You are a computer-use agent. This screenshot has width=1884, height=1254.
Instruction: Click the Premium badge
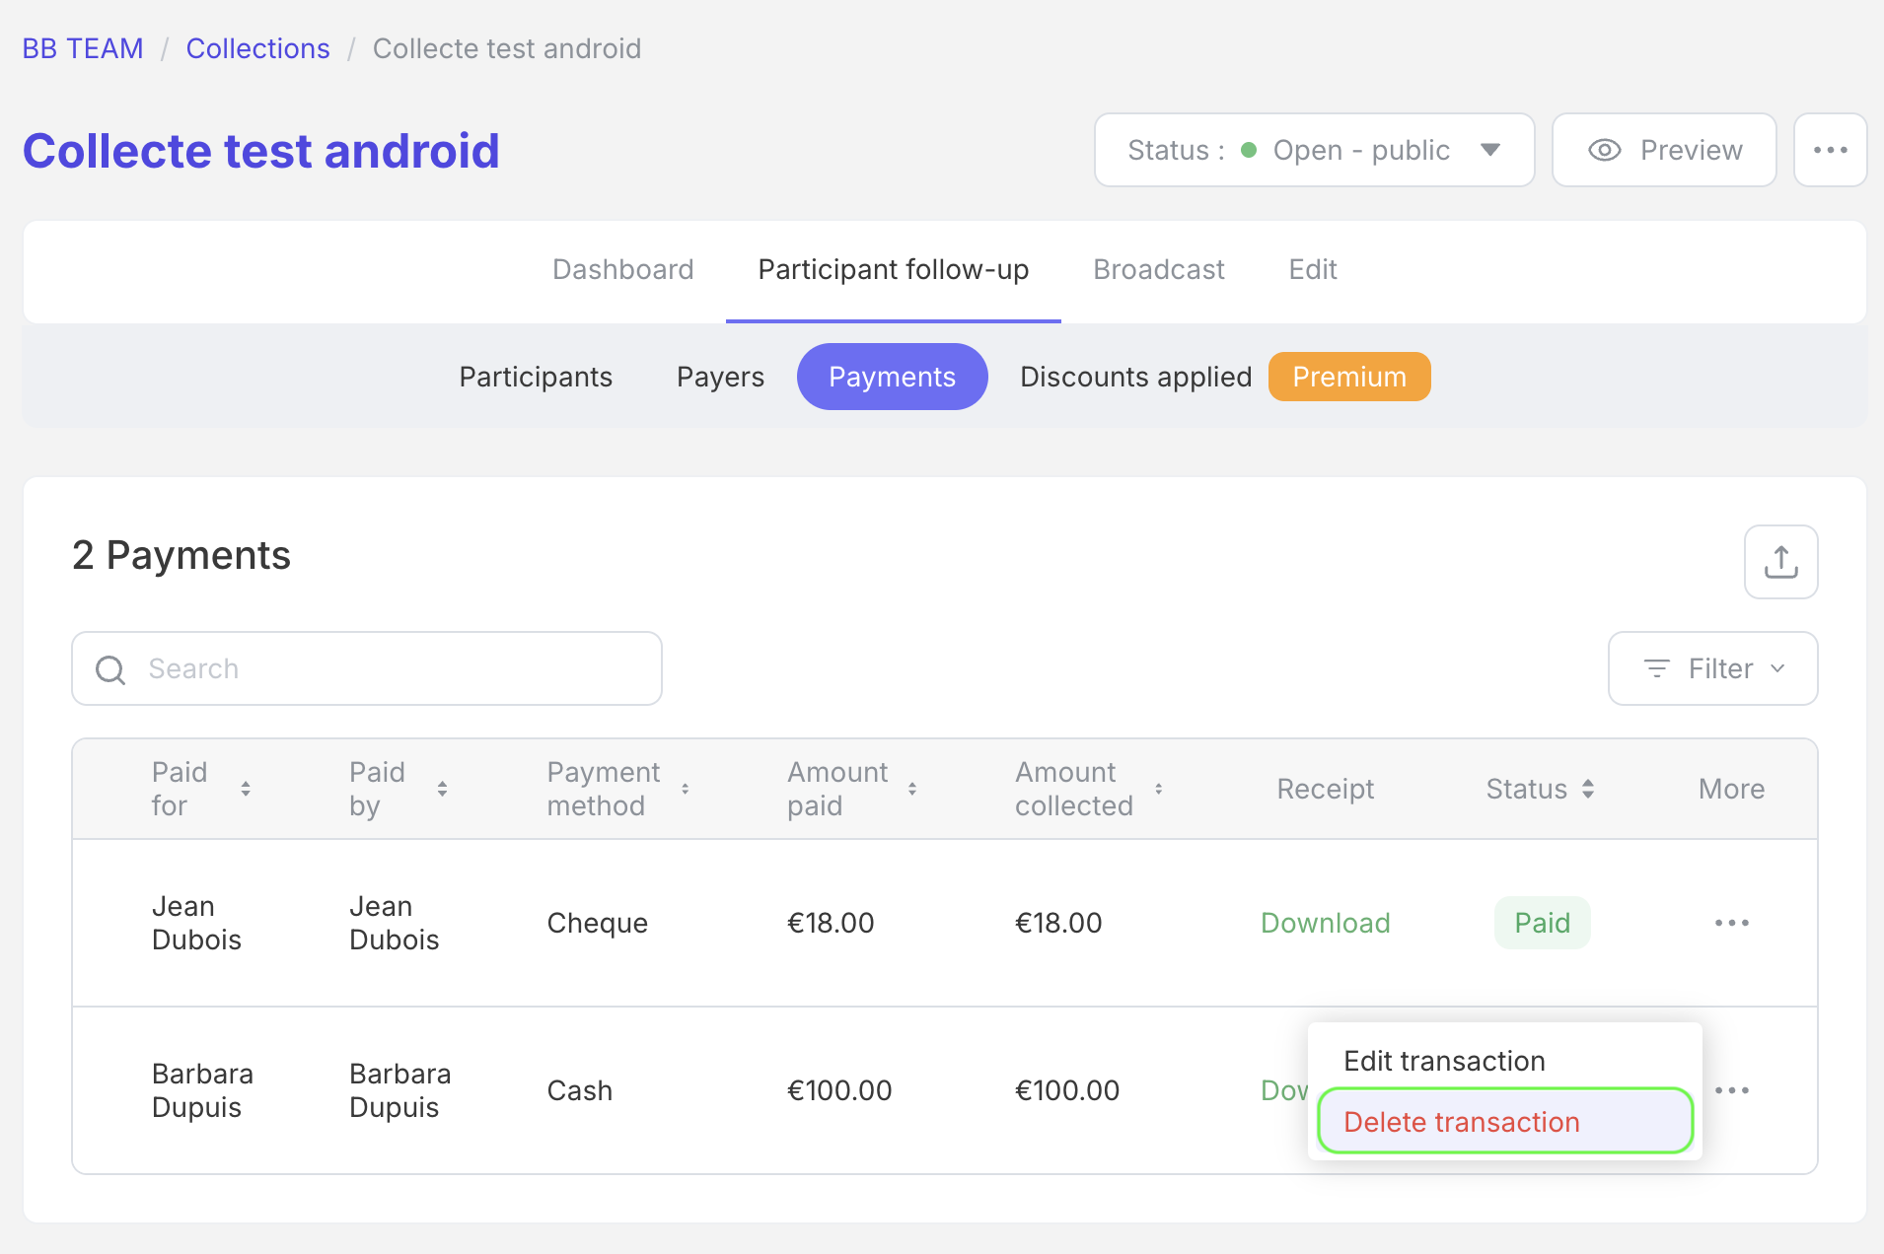pyautogui.click(x=1349, y=377)
